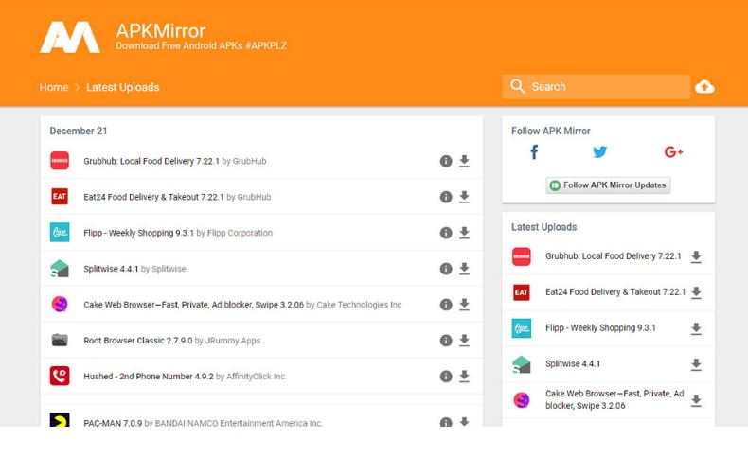Show info for Grubhub Local Food Delivery
Viewport: 748px width, 475px height.
445,161
